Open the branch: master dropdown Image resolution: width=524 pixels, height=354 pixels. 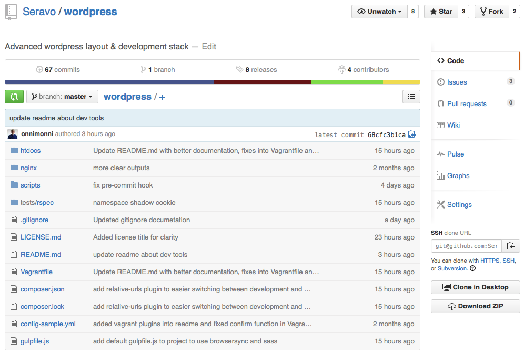62,97
